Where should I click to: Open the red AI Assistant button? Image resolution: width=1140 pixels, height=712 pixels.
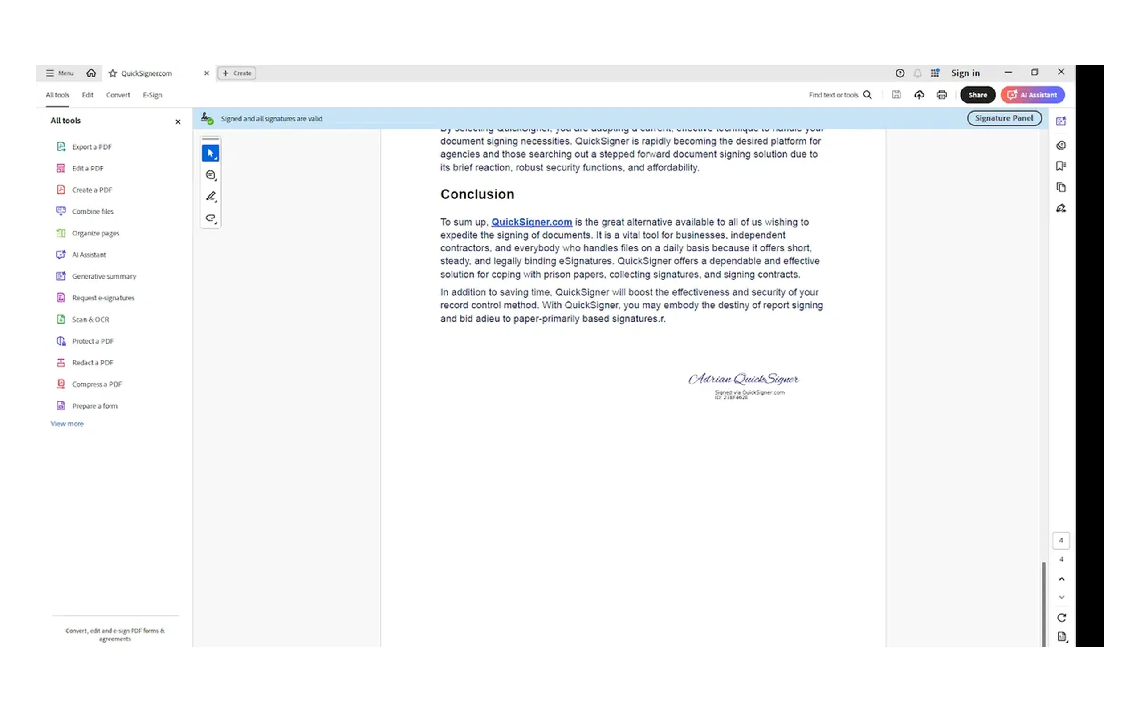[x=1033, y=95]
